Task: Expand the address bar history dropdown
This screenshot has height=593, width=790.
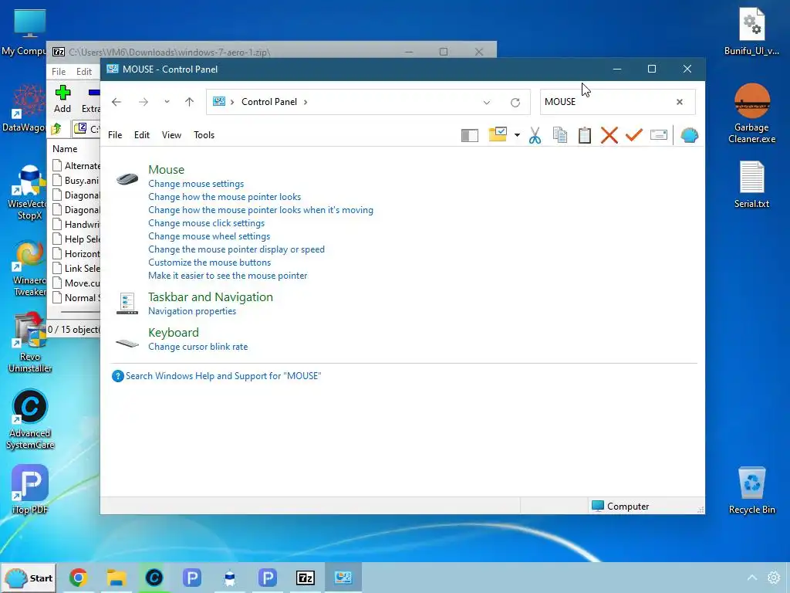Action: [487, 103]
